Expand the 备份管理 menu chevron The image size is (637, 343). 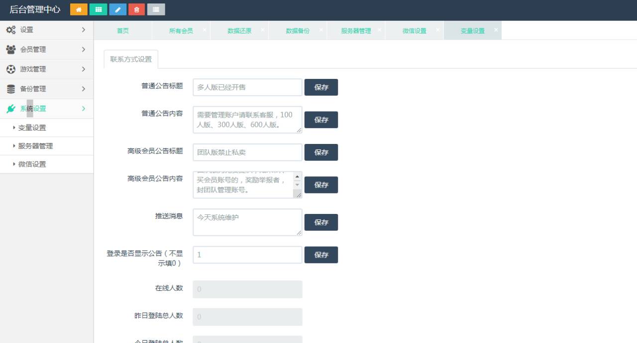click(x=83, y=89)
